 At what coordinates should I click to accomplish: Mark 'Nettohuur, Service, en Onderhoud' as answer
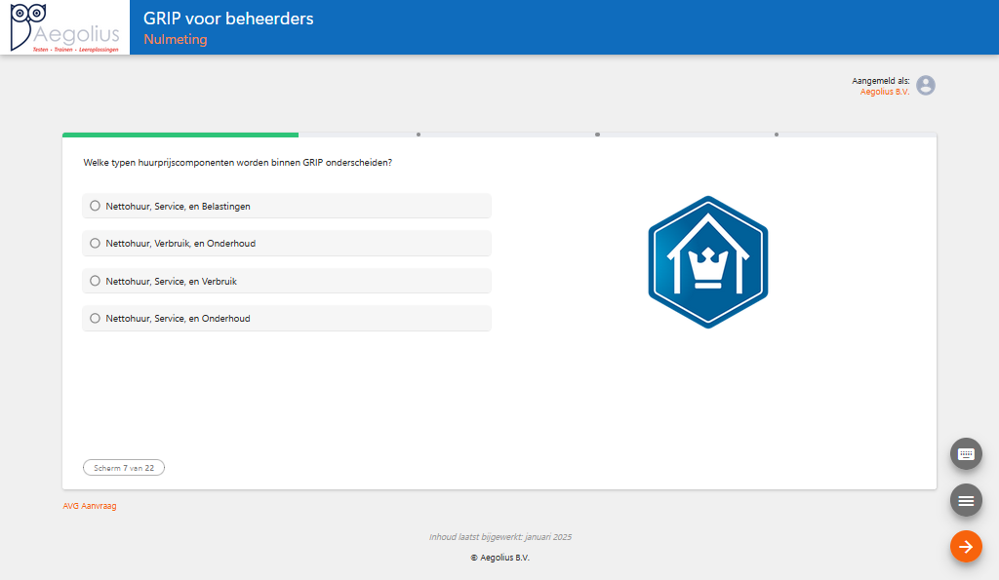click(x=96, y=318)
